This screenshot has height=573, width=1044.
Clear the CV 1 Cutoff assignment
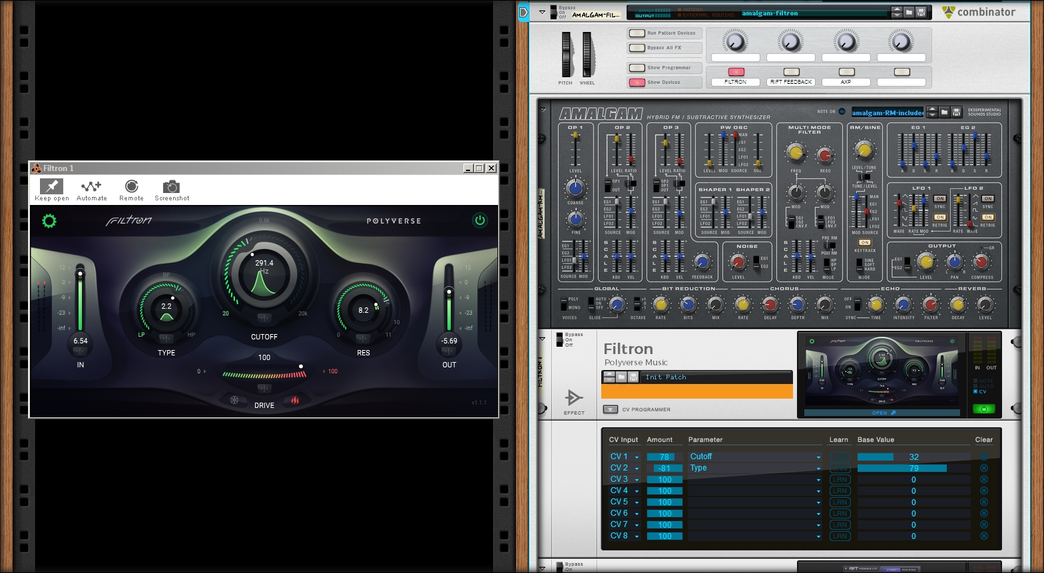pyautogui.click(x=984, y=457)
